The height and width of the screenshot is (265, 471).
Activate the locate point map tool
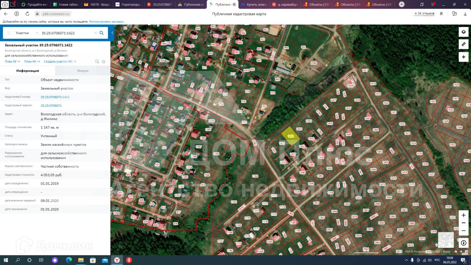coord(464,57)
